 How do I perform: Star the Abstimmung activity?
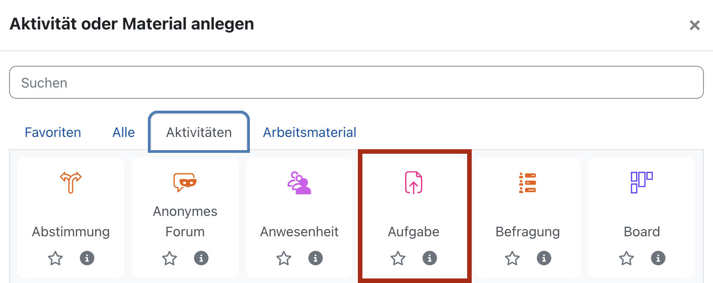(55, 258)
